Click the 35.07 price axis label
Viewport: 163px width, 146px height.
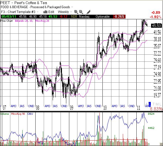coord(157,46)
